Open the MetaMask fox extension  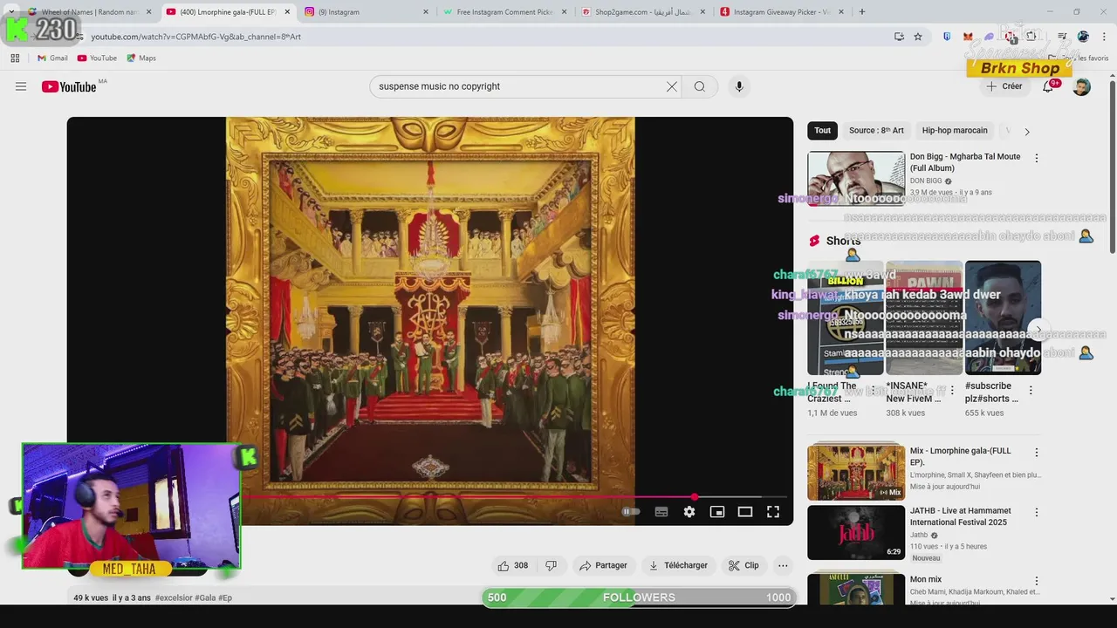point(968,37)
